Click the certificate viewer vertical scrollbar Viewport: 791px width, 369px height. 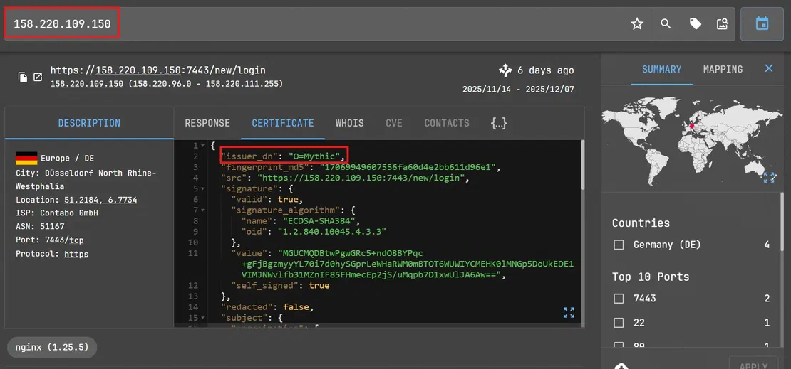coord(583,166)
